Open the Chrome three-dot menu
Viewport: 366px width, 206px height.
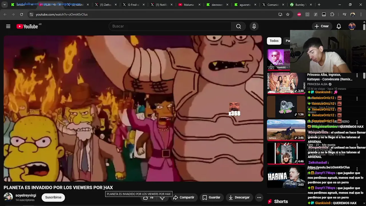click(361, 14)
